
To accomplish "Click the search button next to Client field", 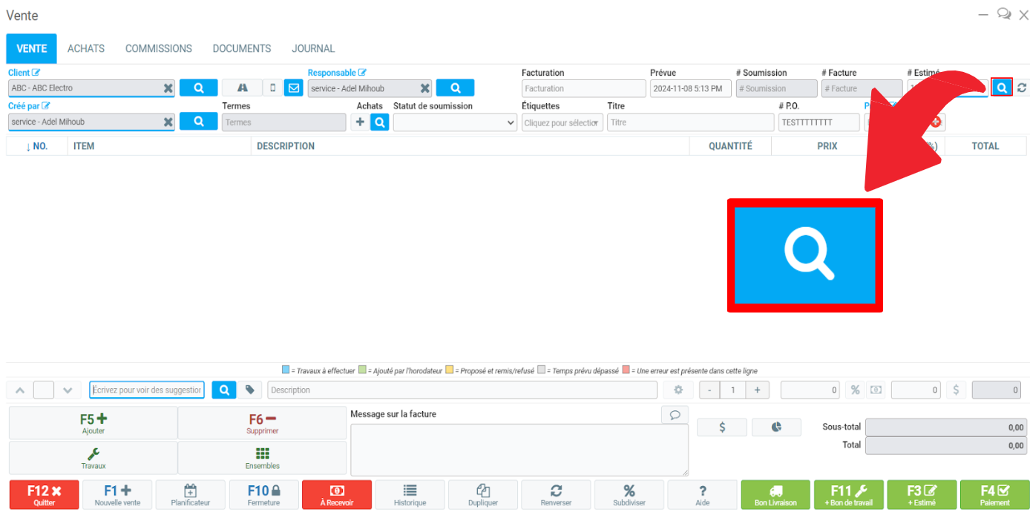I will (x=198, y=88).
